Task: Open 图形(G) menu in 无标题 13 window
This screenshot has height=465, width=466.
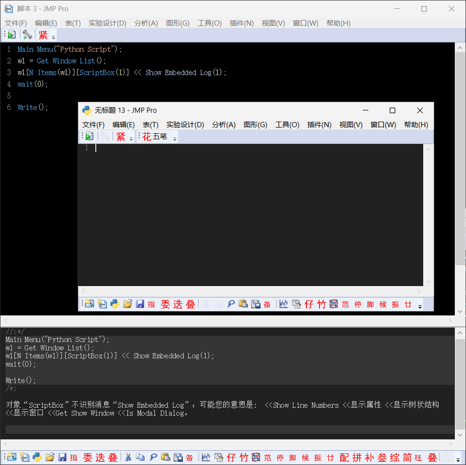Action: [255, 125]
